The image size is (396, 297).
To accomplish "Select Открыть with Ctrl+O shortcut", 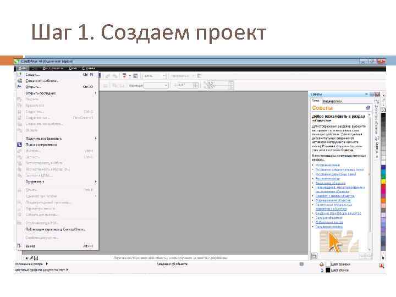I will coord(58,87).
